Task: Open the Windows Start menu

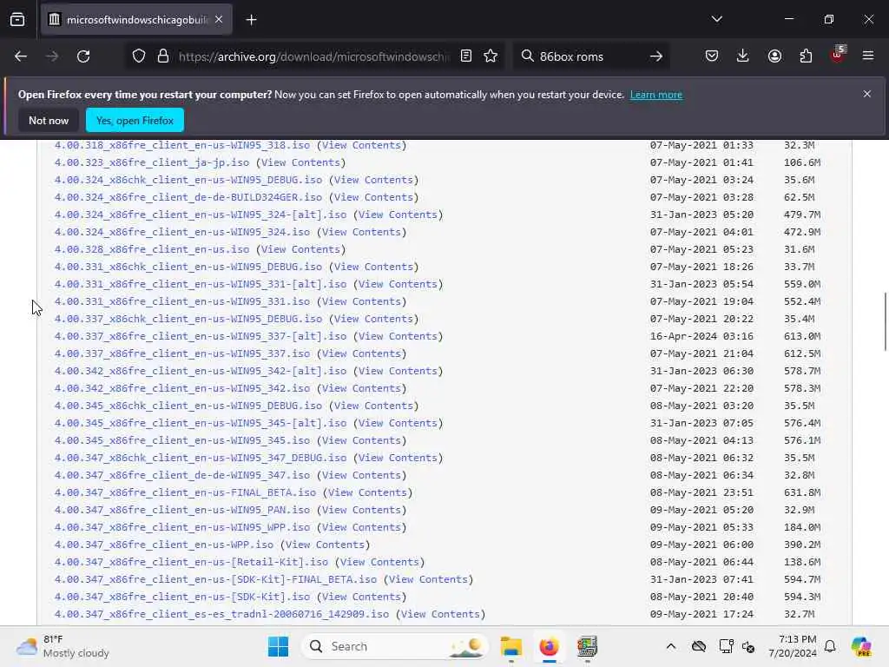Action: click(278, 646)
